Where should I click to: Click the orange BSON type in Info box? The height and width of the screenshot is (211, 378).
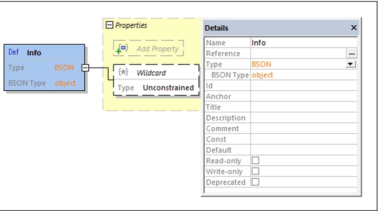click(x=65, y=68)
